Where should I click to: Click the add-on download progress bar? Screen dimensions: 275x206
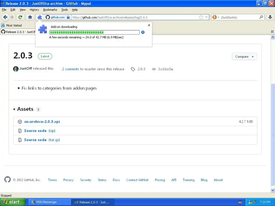pyautogui.click(x=95, y=32)
